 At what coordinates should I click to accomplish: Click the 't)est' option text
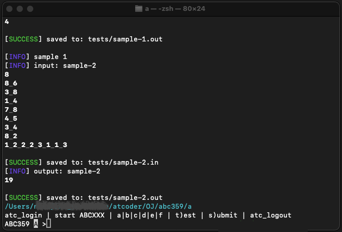pos(186,215)
